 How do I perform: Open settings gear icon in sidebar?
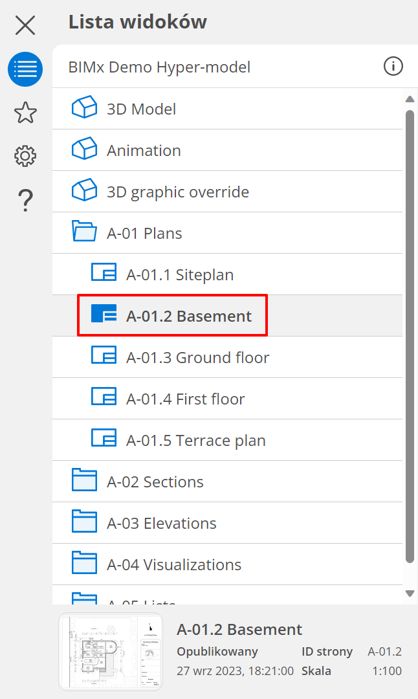coord(25,156)
